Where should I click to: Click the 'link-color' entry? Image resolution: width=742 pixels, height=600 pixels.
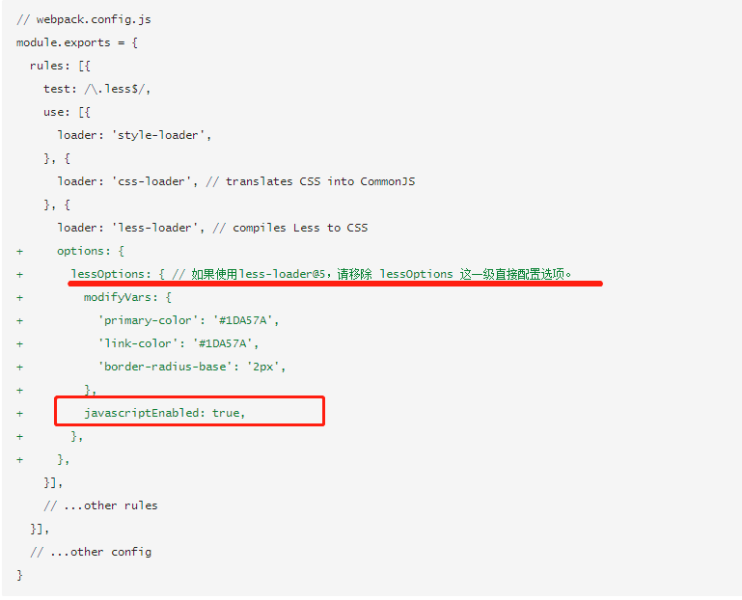(179, 344)
